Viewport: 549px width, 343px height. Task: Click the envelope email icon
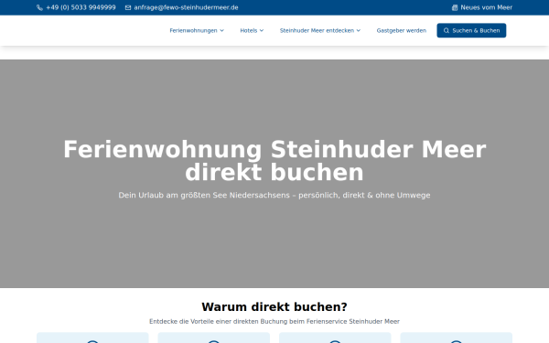pyautogui.click(x=128, y=7)
